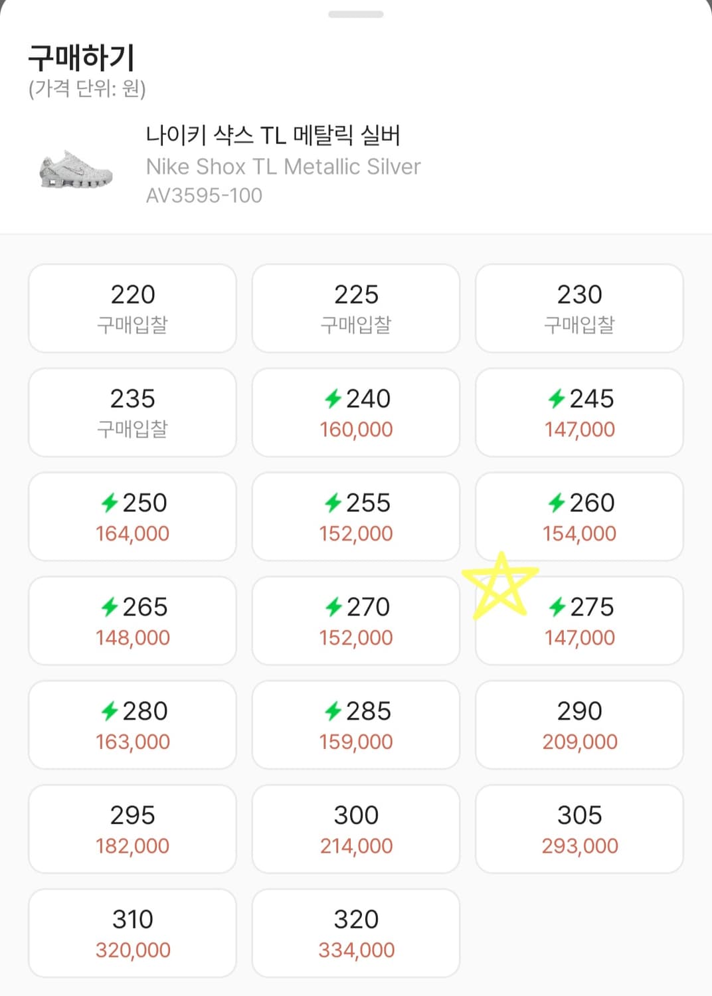712x996 pixels.
Task: Tap the Nike Shox TL shoe thumbnail
Action: tap(76, 170)
